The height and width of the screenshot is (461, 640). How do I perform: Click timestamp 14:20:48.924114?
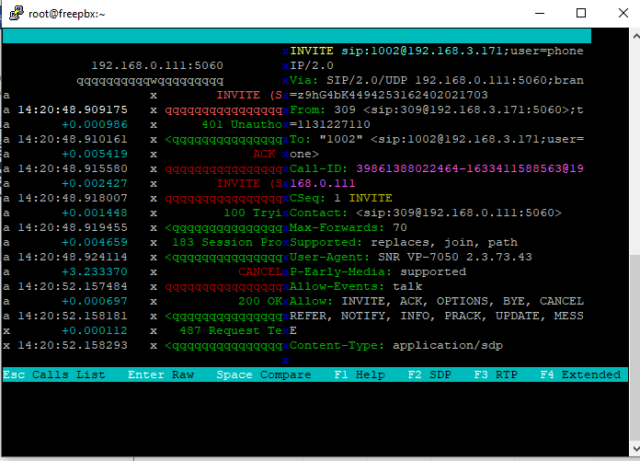(73, 257)
